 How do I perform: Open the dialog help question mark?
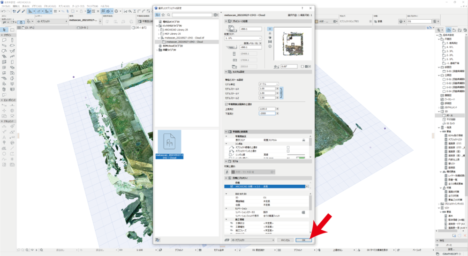point(302,8)
